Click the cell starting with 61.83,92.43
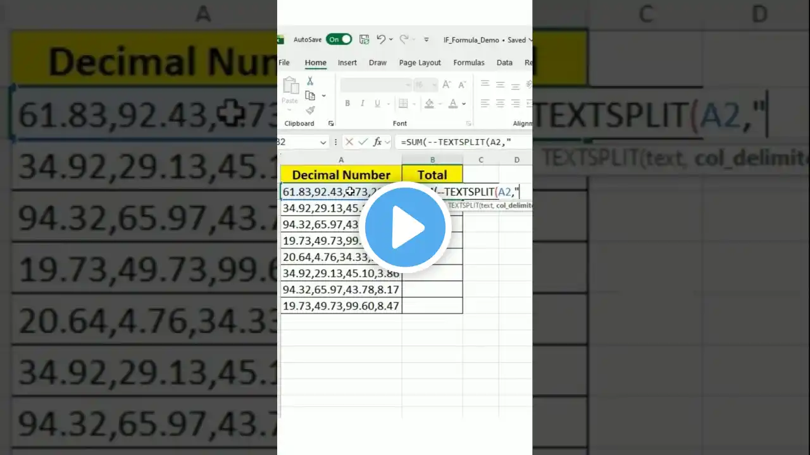The image size is (810, 455). [341, 191]
